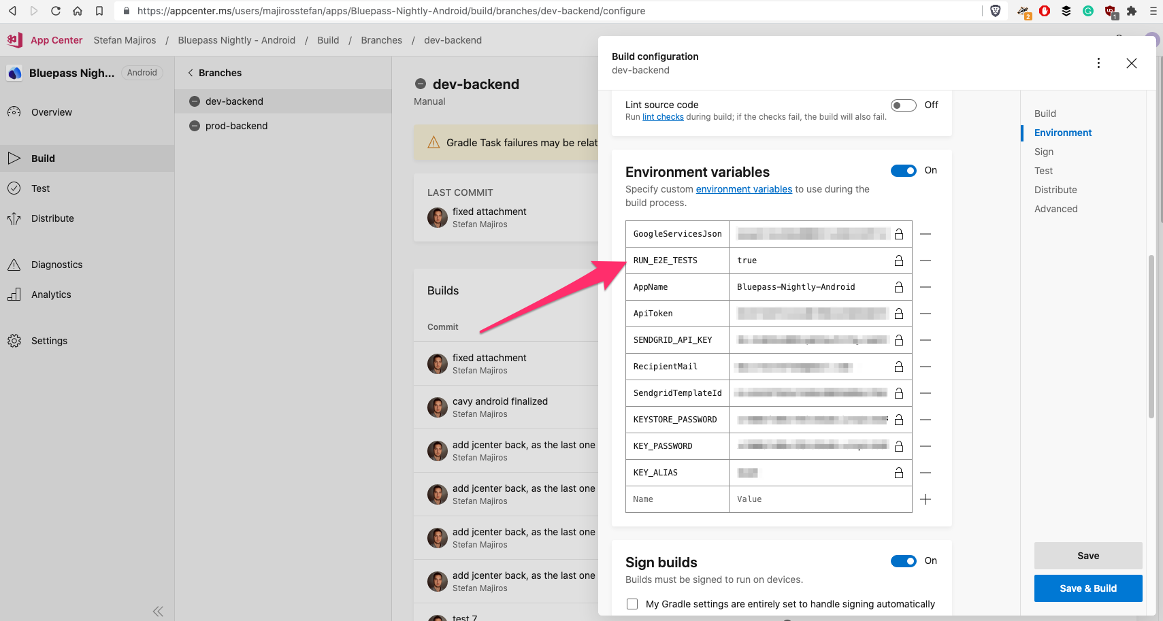The width and height of the screenshot is (1163, 621).
Task: Toggle Sign builds switch
Action: tap(904, 561)
